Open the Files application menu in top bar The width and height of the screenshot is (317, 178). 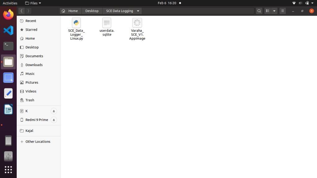(x=33, y=3)
